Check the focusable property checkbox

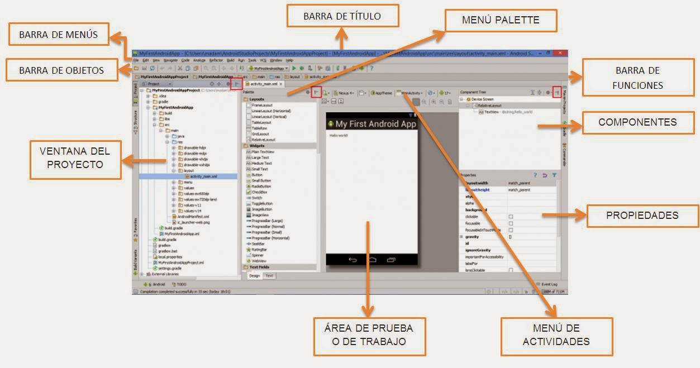511,223
